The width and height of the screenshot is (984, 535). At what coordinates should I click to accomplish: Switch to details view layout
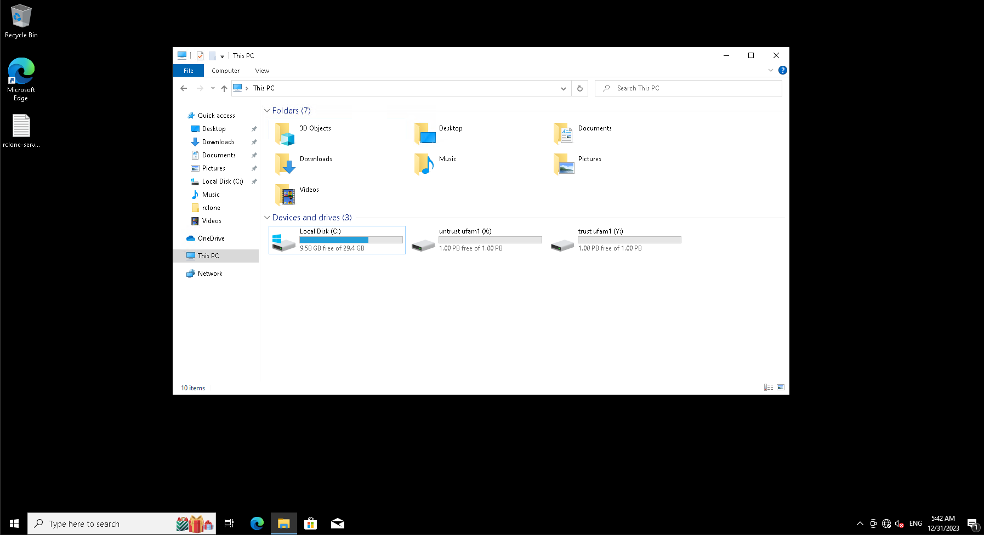tap(768, 388)
